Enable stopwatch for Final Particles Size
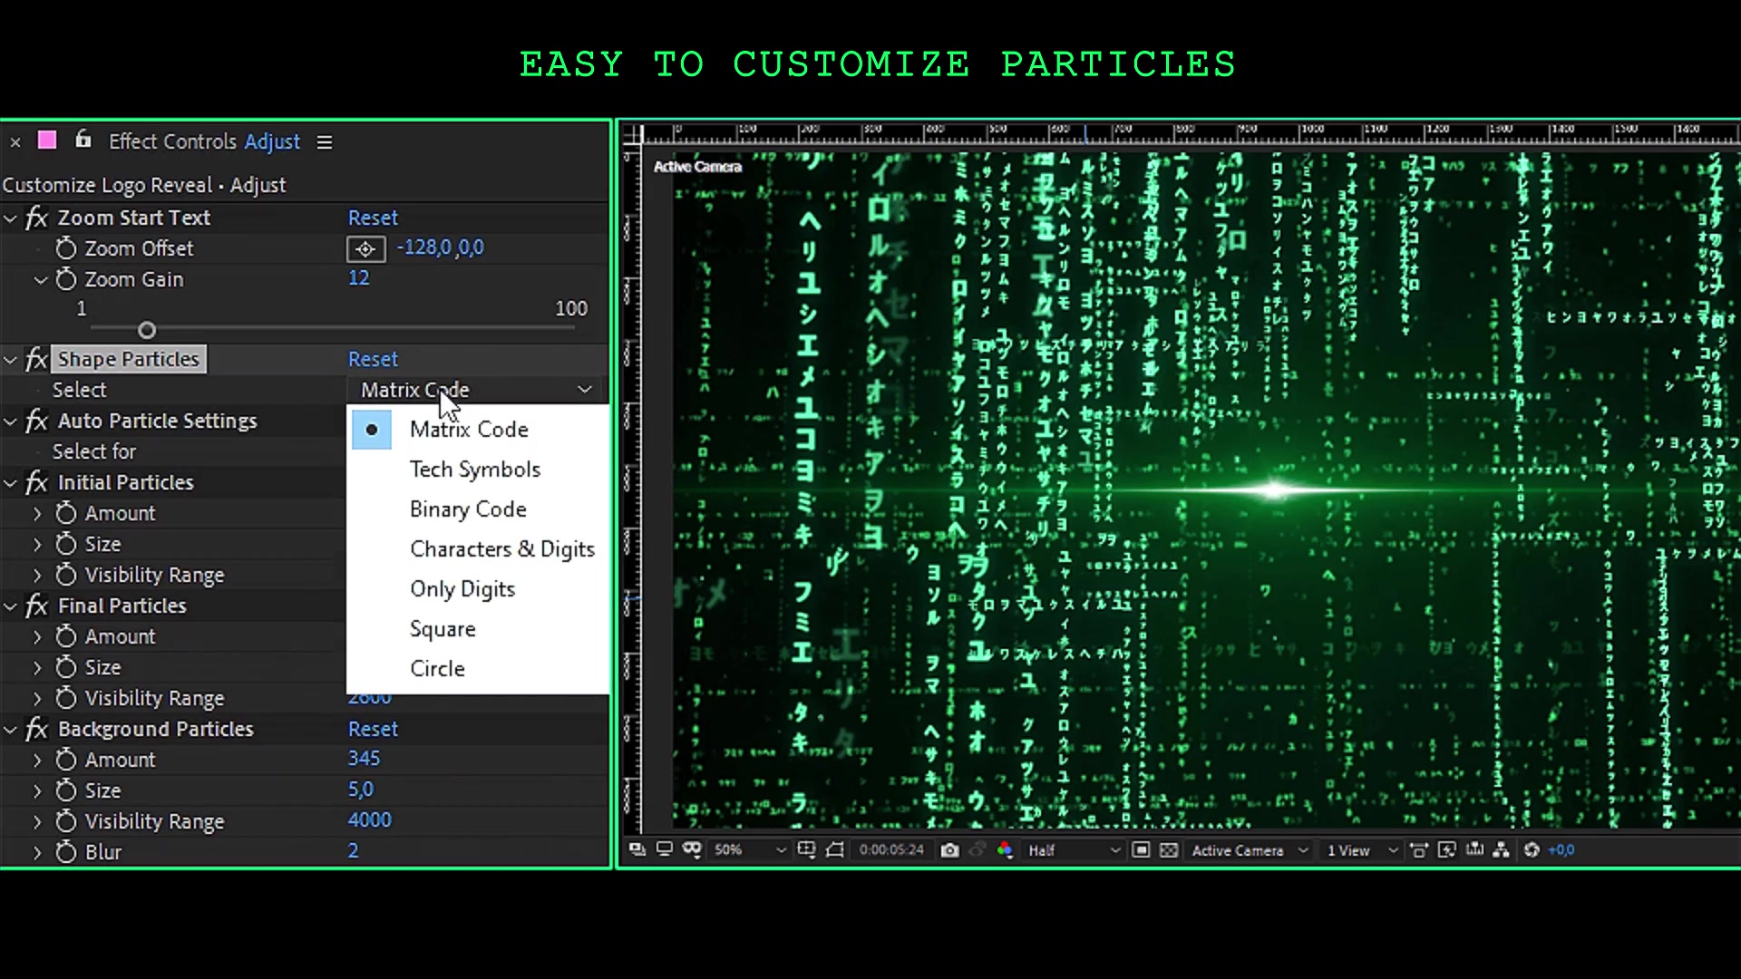The height and width of the screenshot is (979, 1741). (65, 667)
